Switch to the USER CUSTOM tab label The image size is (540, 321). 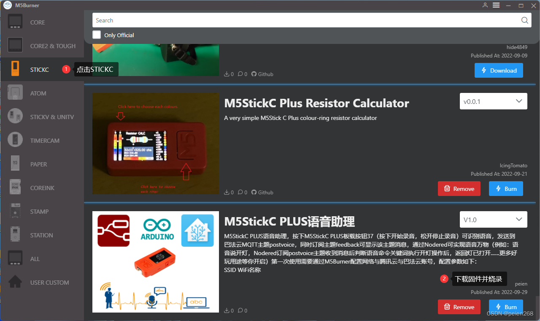pos(49,283)
